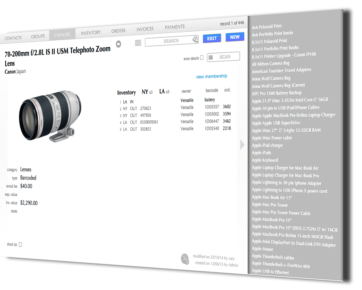Select order number 3602

tap(227, 106)
